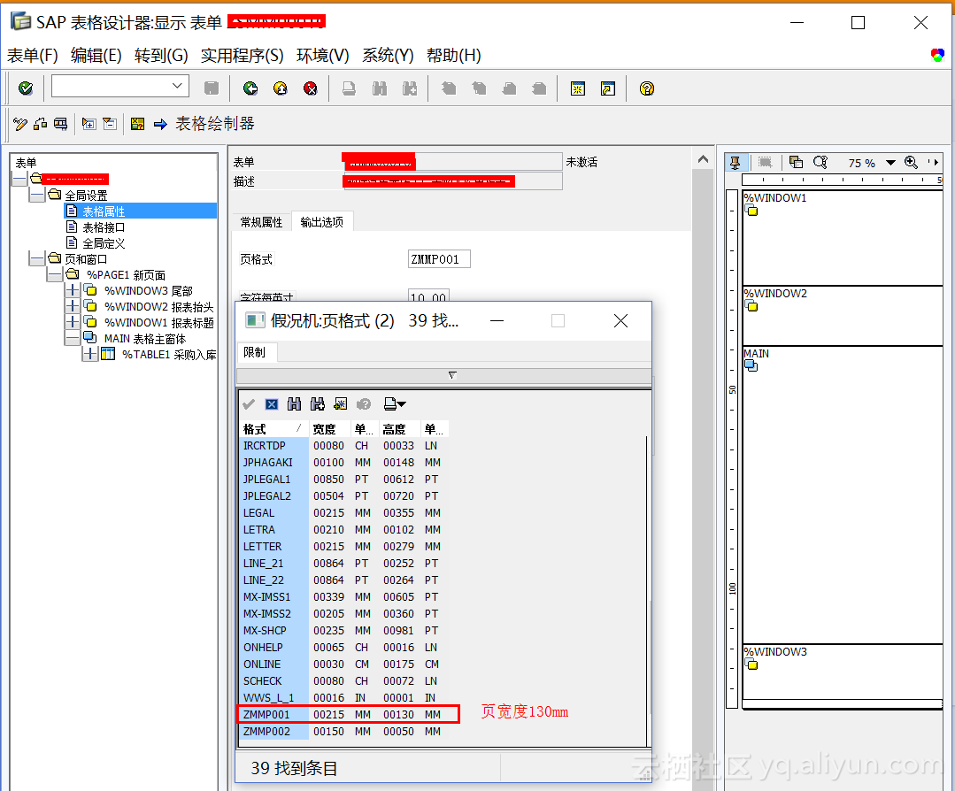Click the 页格式 input field ZMMP001
Screen dimensions: 955x791
[x=438, y=258]
